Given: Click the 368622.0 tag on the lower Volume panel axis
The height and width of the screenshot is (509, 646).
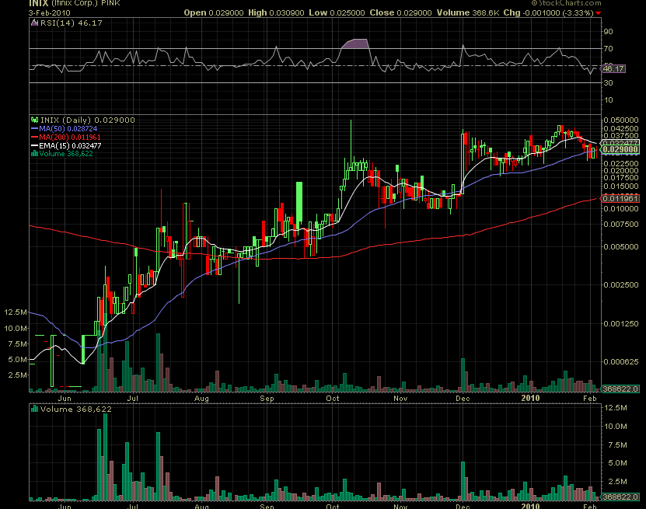Looking at the screenshot, I should click(620, 497).
